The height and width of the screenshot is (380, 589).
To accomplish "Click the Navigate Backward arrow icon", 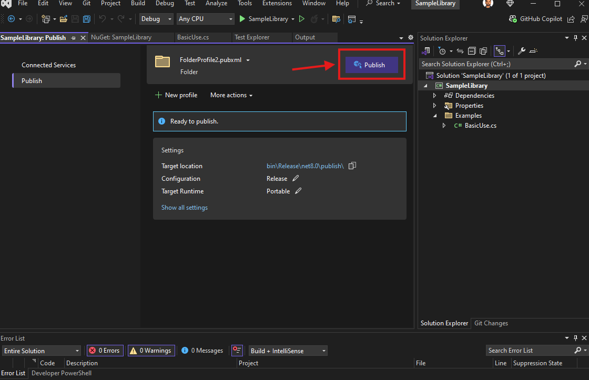I will click(x=11, y=19).
